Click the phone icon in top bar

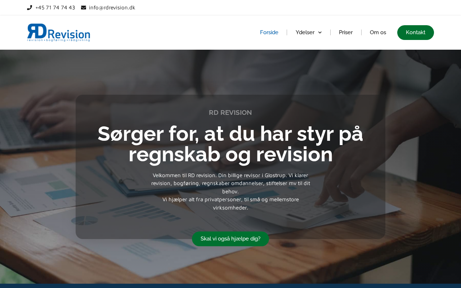click(x=30, y=8)
